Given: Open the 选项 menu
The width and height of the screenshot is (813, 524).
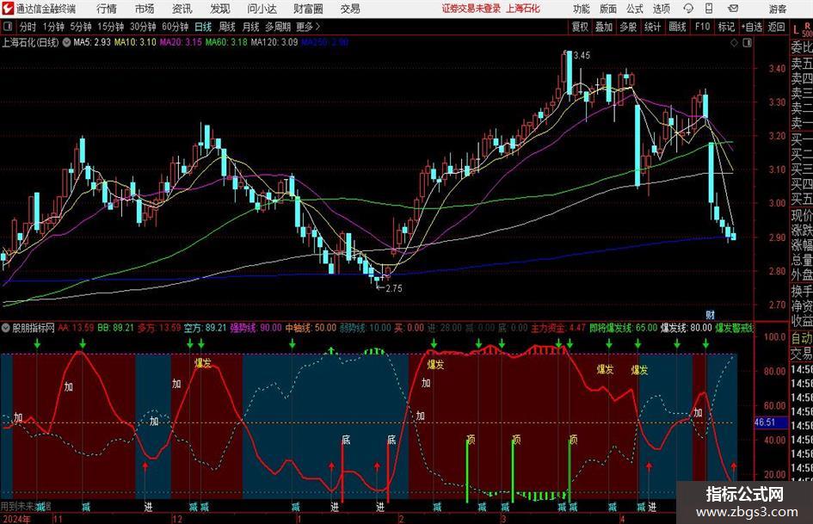Looking at the screenshot, I should click(661, 9).
